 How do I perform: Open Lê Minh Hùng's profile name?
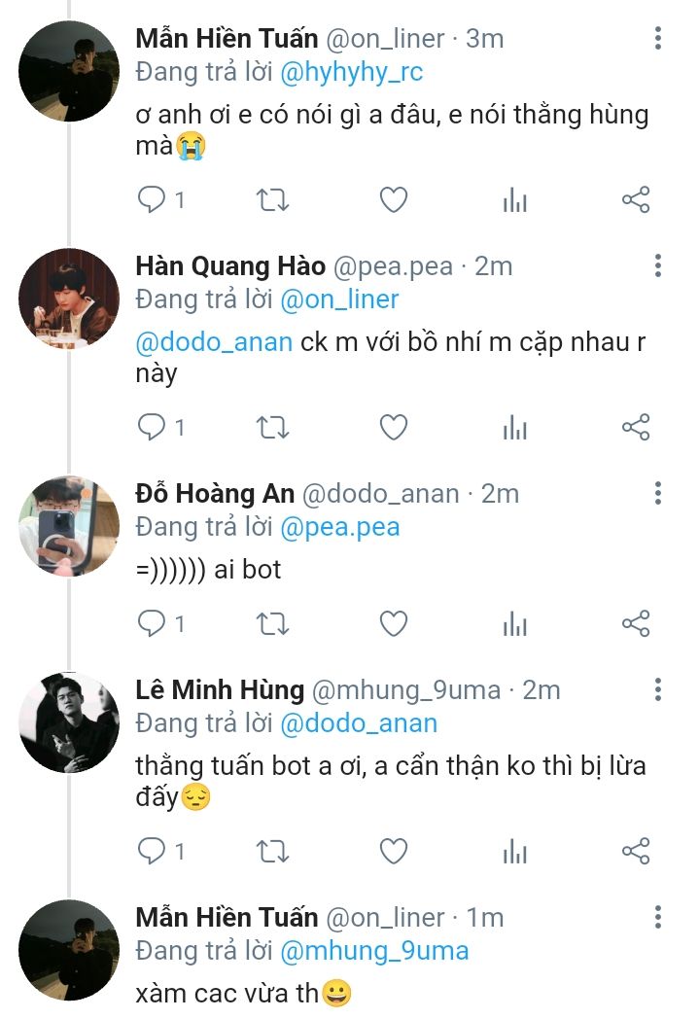tap(220, 689)
